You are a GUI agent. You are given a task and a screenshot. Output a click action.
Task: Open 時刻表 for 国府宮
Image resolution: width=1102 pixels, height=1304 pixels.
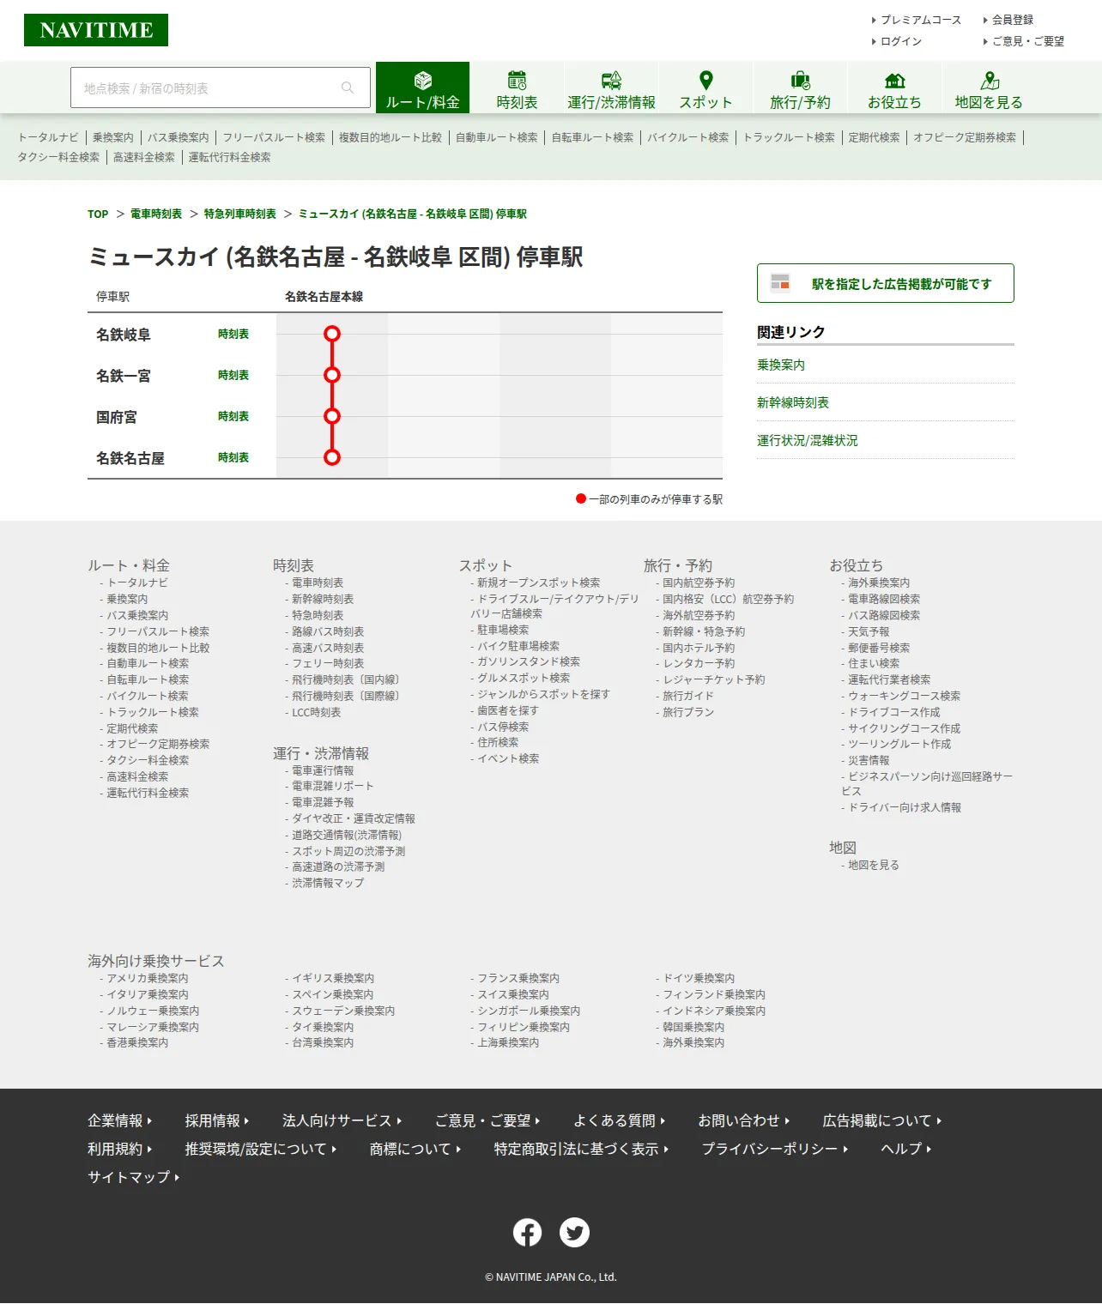tap(233, 416)
